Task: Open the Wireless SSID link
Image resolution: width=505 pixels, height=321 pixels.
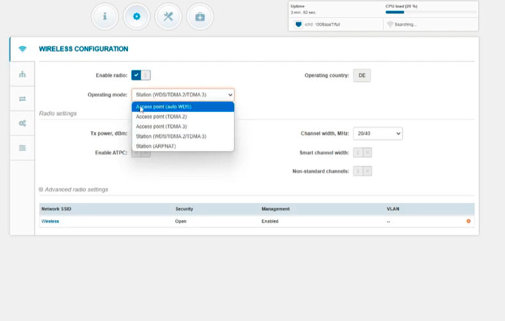Action: point(51,221)
